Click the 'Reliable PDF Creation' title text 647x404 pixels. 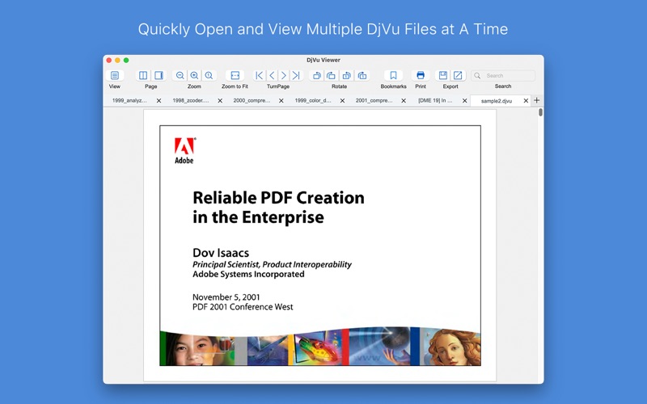pos(278,198)
